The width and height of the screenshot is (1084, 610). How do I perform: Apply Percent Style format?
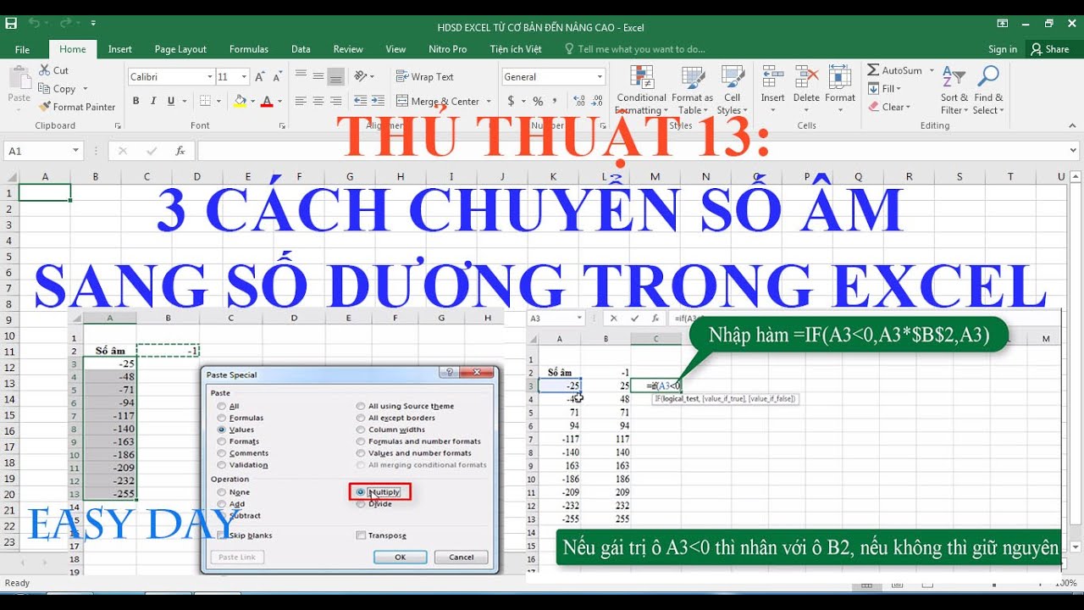(x=537, y=101)
